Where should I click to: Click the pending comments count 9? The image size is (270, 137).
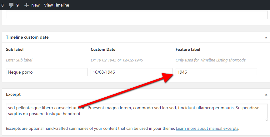pos(17,5)
